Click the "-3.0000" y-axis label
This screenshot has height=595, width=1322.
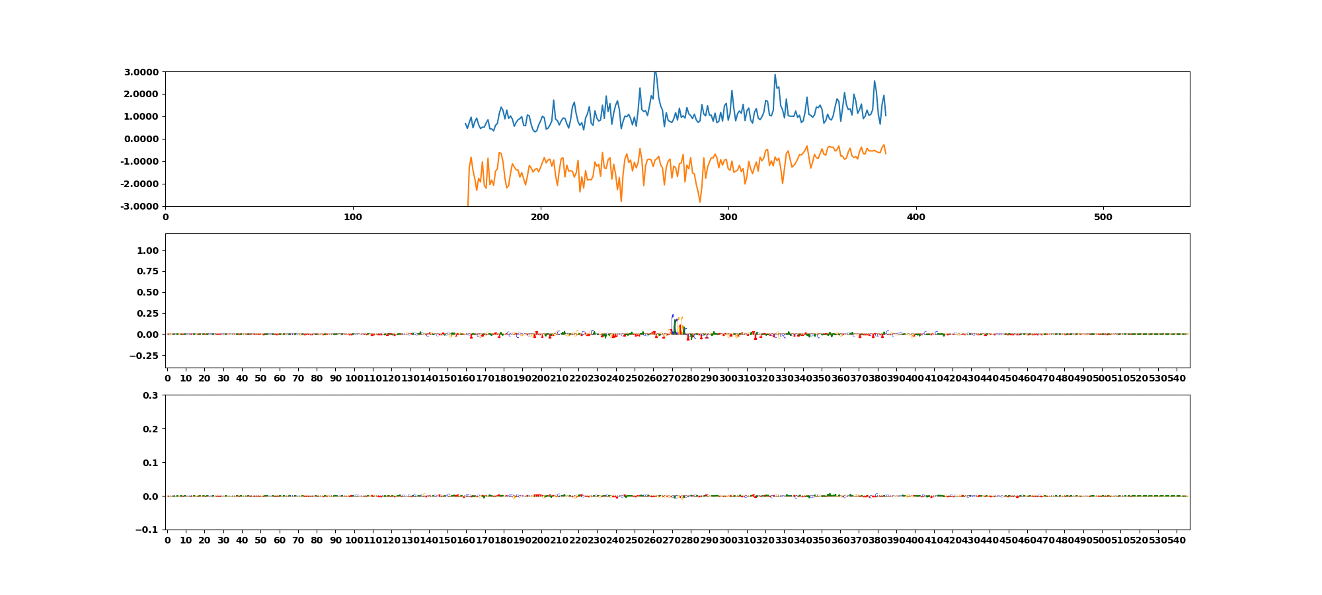click(139, 206)
